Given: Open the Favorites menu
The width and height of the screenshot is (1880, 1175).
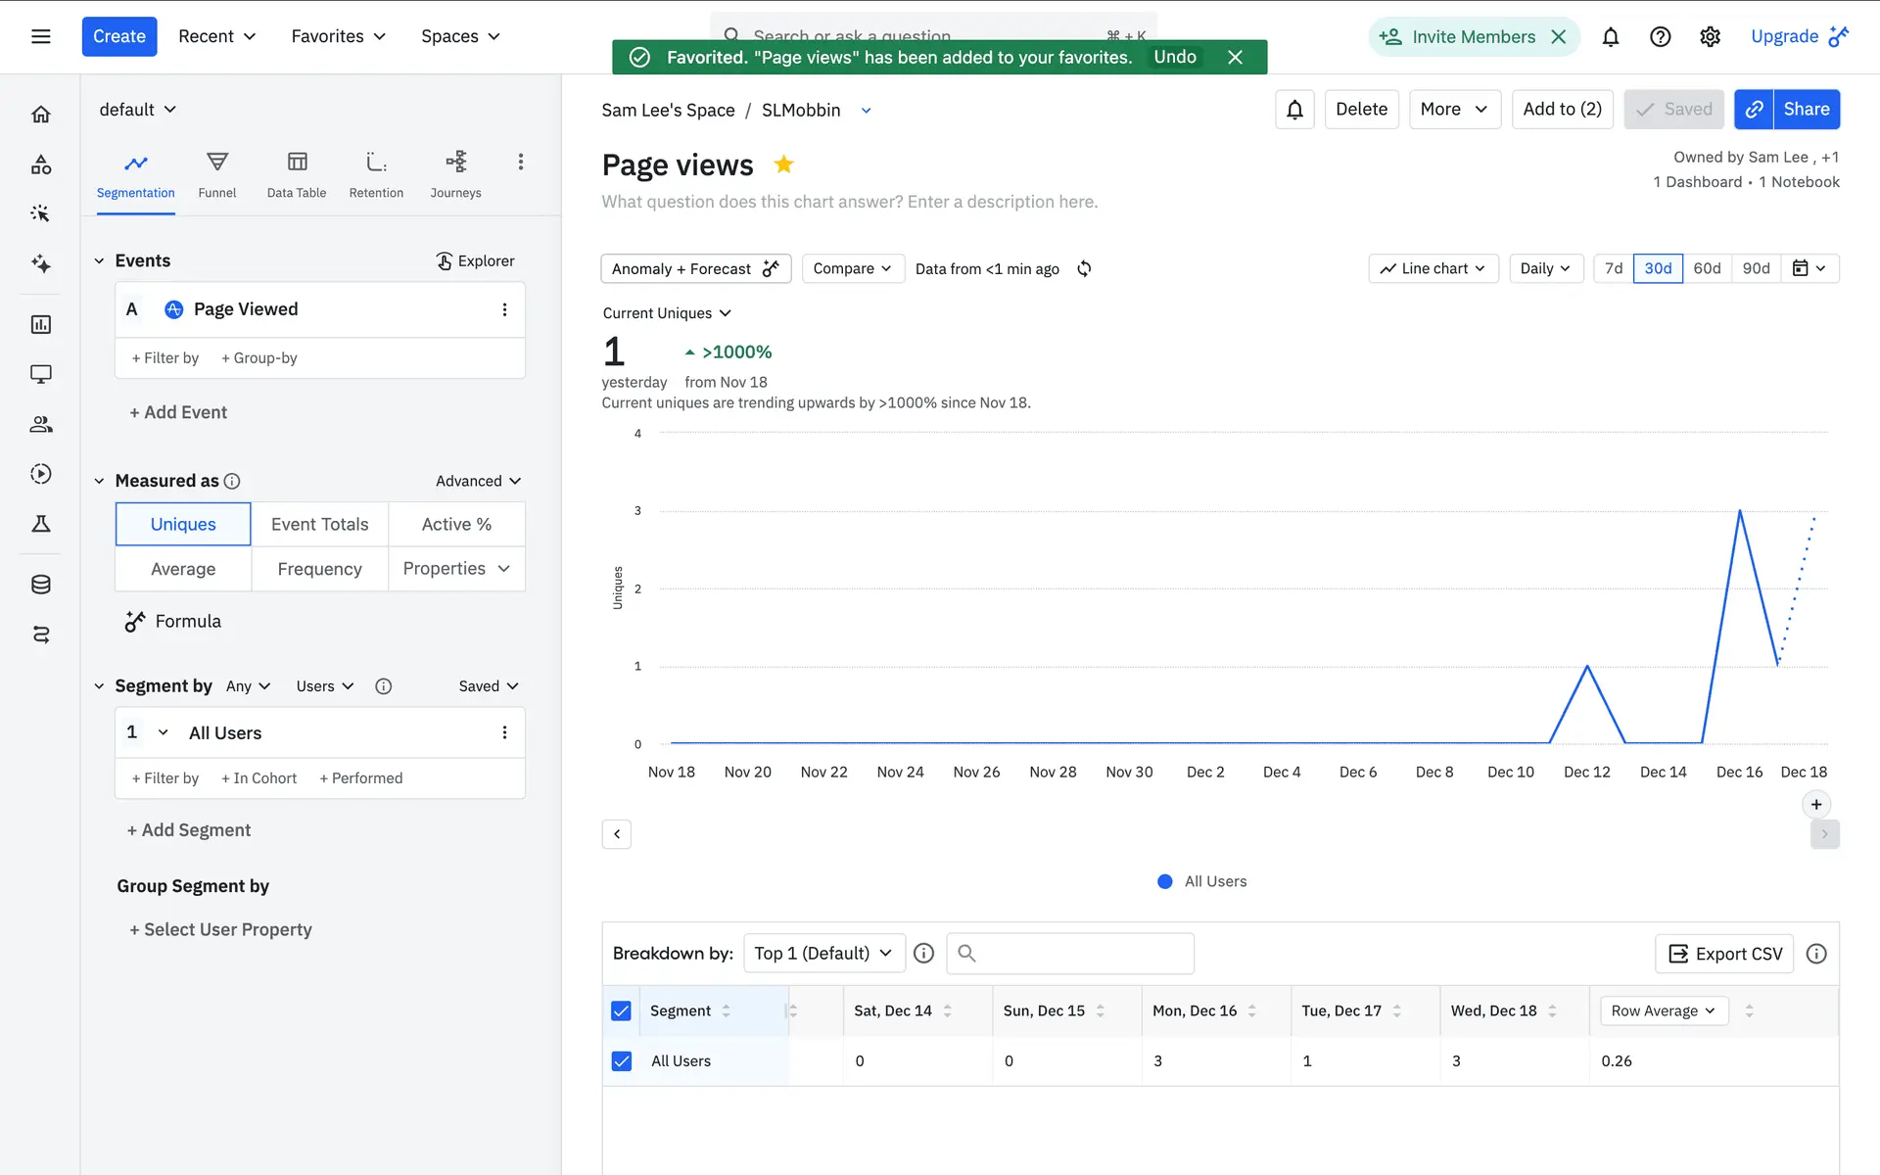Looking at the screenshot, I should tap(338, 36).
